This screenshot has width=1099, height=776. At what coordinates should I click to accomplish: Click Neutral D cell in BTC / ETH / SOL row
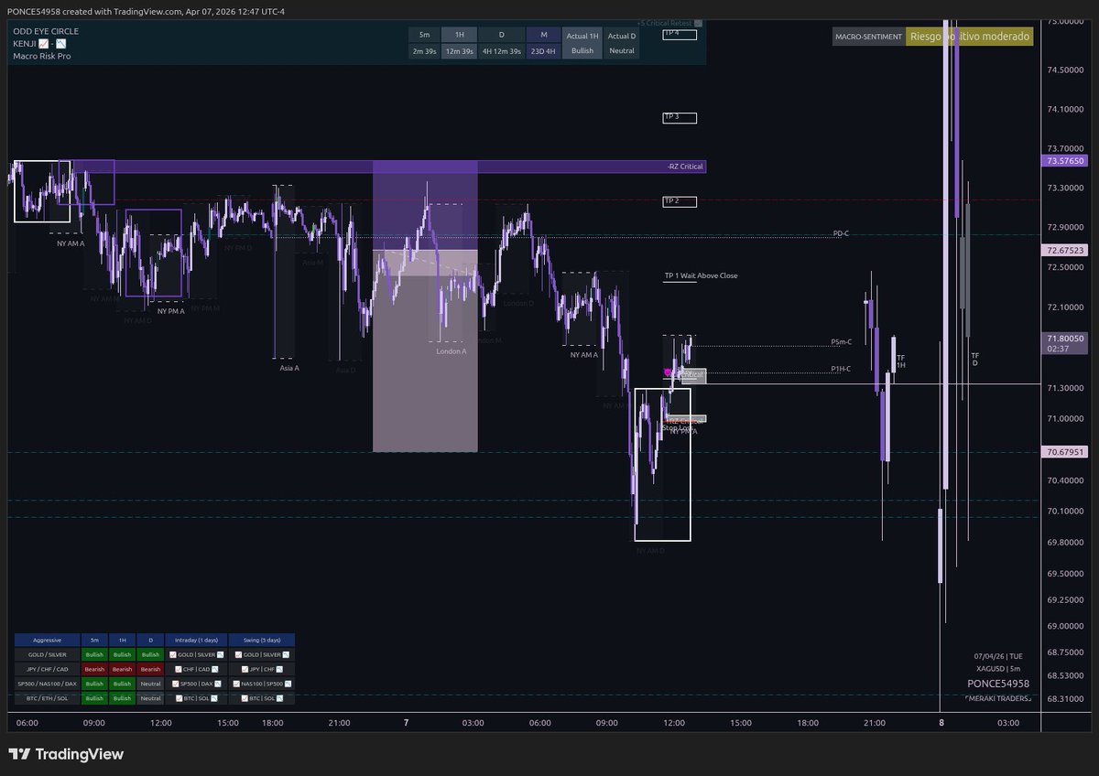coord(150,698)
